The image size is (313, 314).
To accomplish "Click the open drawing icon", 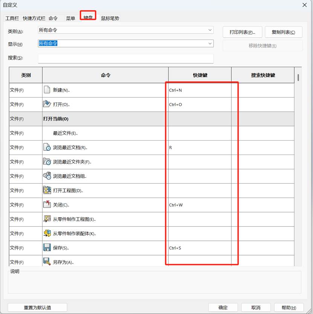I will [47, 190].
